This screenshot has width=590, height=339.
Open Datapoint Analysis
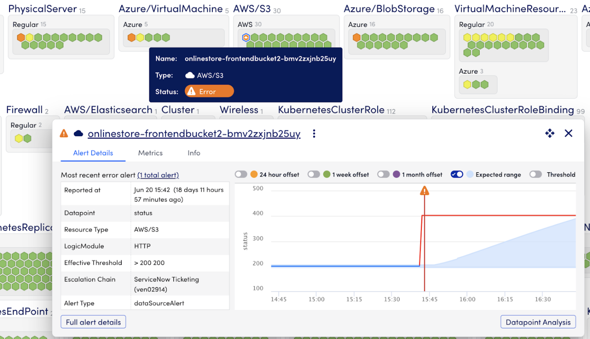pos(538,322)
